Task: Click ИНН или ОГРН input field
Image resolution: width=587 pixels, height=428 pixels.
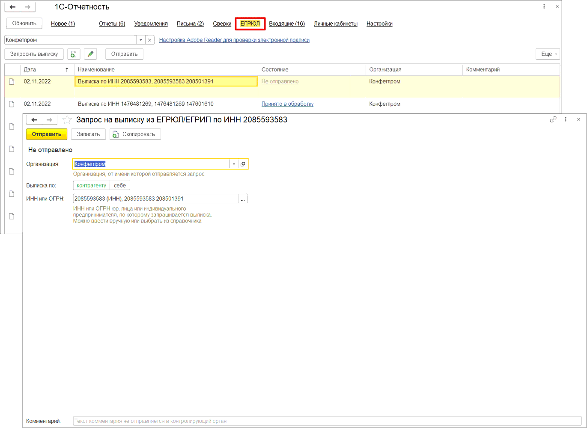Action: (156, 199)
